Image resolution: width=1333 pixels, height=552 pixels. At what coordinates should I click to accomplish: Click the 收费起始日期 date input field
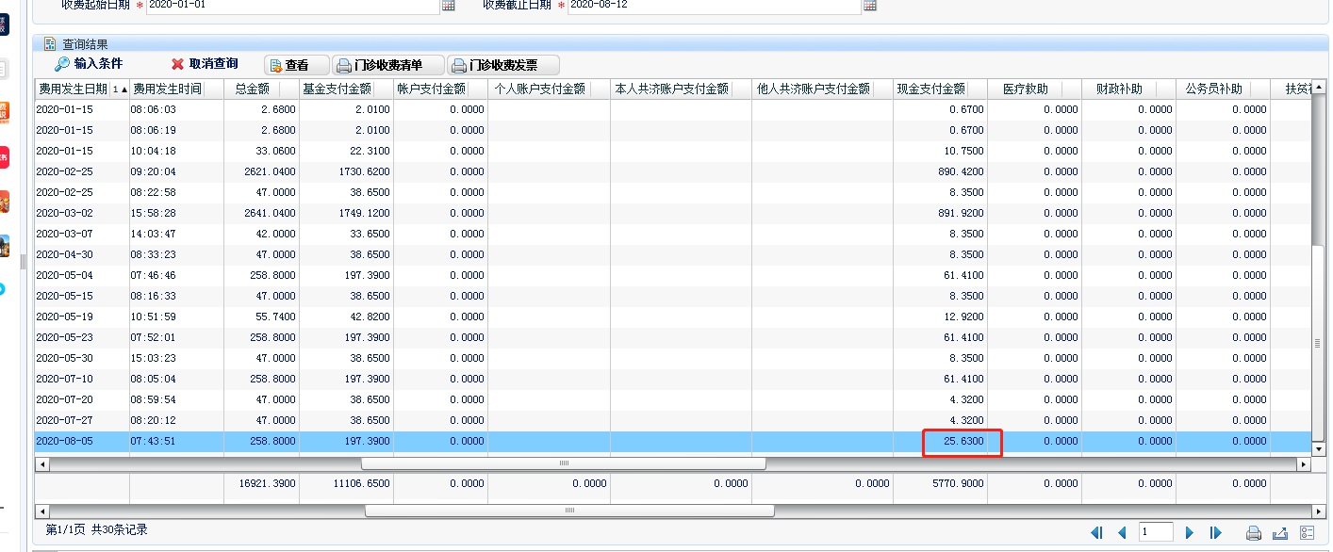tap(293, 5)
